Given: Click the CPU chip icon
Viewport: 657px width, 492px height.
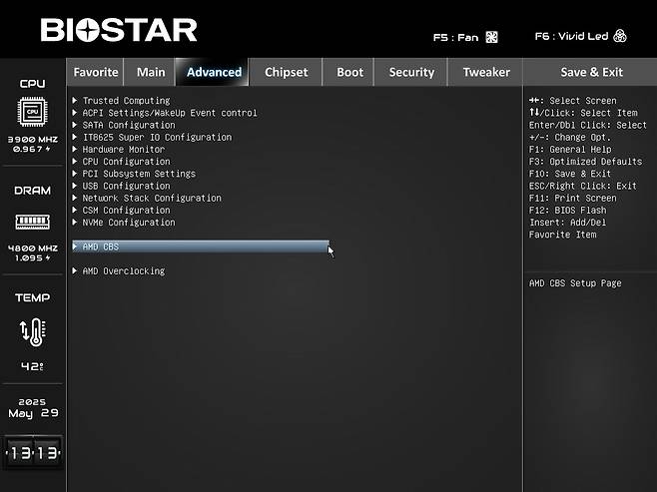Looking at the screenshot, I should coord(32,112).
